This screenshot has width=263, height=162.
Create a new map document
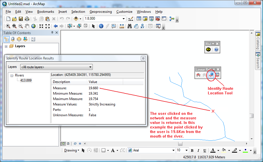click(x=8, y=18)
